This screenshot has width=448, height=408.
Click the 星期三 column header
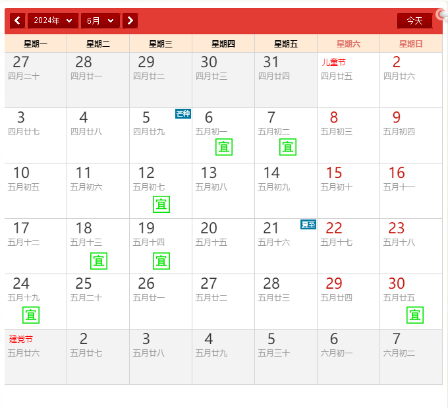click(161, 44)
